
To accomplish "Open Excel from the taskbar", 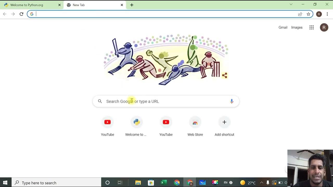I will point(164,183).
